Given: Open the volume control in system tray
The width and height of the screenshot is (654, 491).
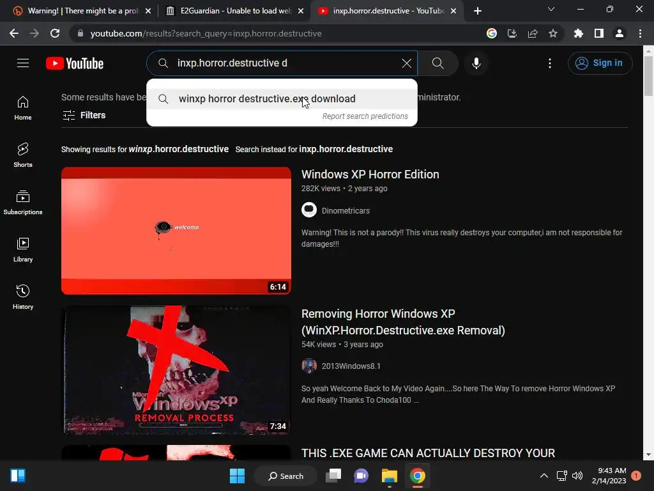Looking at the screenshot, I should (x=577, y=476).
